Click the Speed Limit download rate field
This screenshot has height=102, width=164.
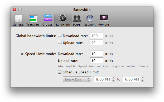click(x=97, y=54)
